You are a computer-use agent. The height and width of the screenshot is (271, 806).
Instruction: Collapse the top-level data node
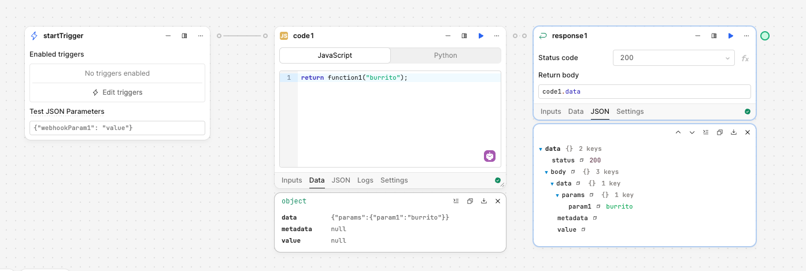pyautogui.click(x=541, y=149)
